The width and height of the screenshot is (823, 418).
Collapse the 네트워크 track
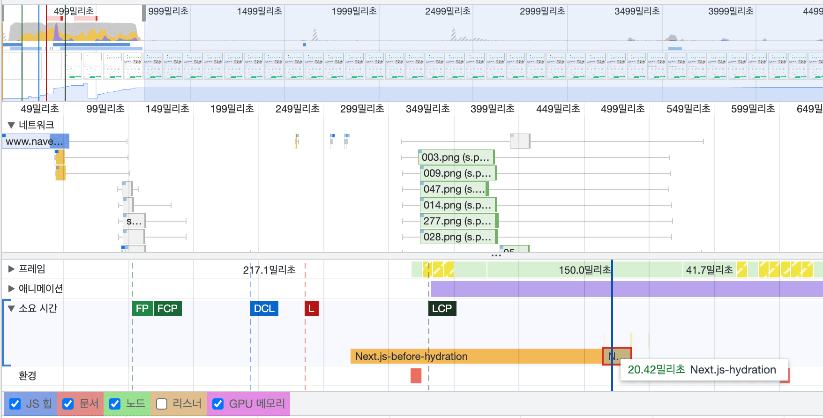[x=11, y=125]
